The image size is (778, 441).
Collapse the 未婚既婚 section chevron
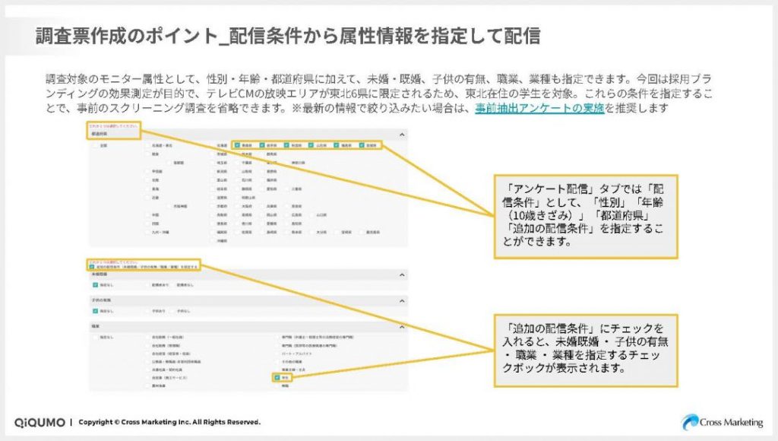[402, 274]
